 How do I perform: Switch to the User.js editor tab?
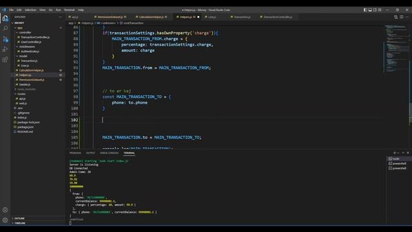pyautogui.click(x=212, y=17)
